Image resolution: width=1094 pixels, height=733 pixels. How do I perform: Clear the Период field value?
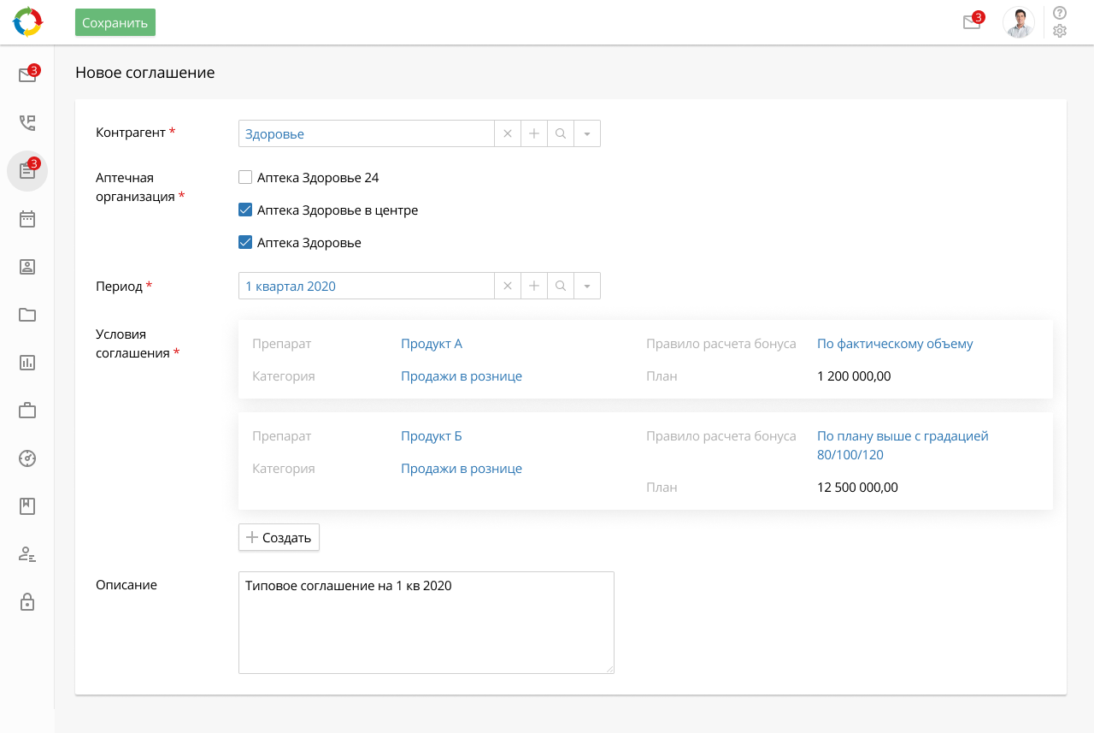508,286
